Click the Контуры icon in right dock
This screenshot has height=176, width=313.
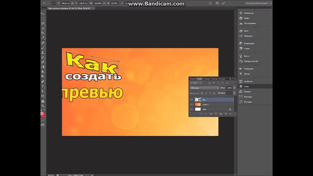[241, 97]
